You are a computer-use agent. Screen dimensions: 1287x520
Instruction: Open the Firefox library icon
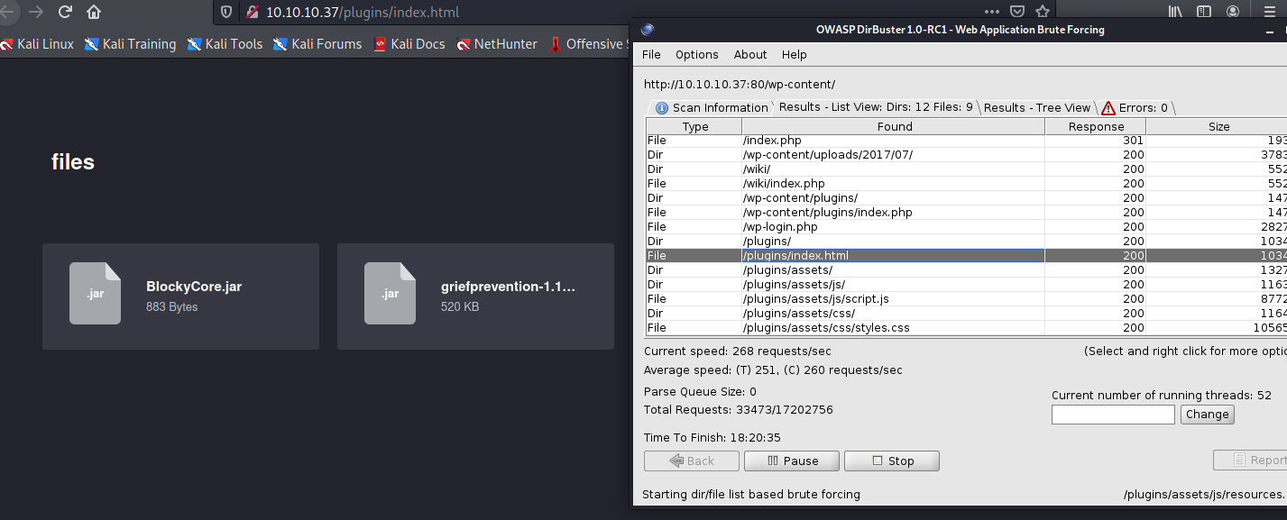tap(1176, 13)
